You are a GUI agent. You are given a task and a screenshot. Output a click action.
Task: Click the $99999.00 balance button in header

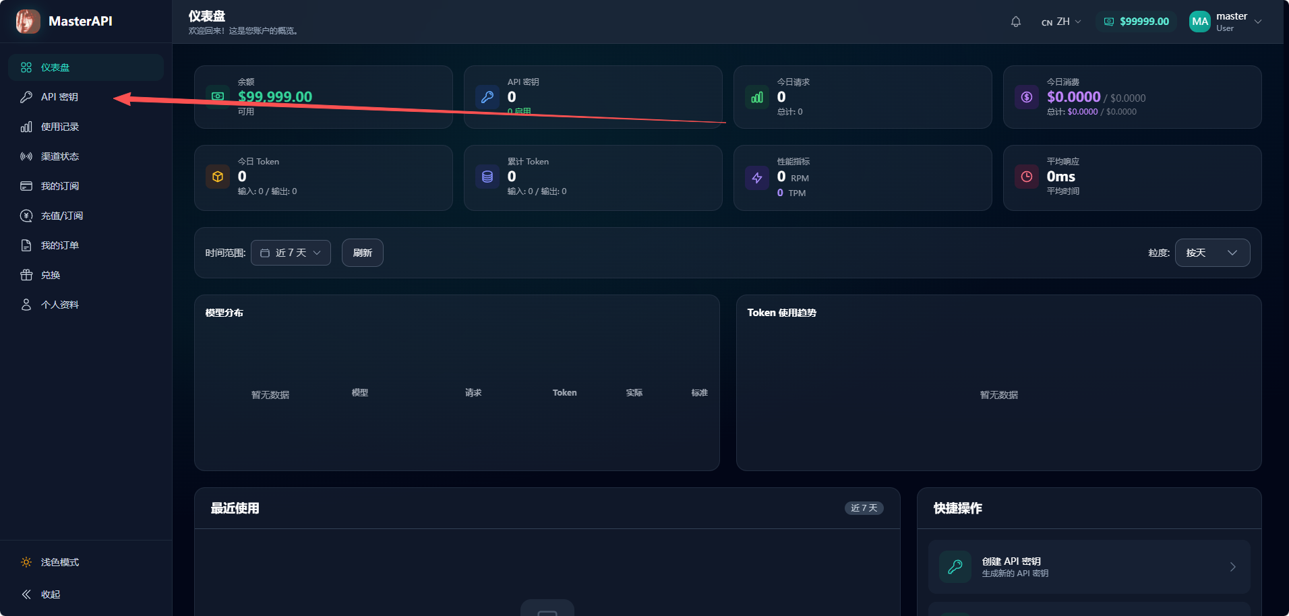[1136, 22]
